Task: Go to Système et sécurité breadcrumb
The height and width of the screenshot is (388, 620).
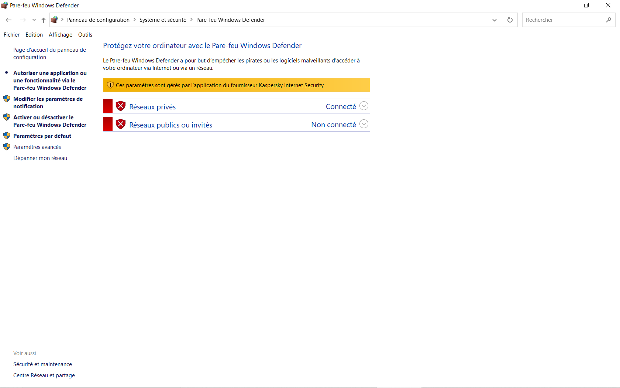Action: (163, 20)
